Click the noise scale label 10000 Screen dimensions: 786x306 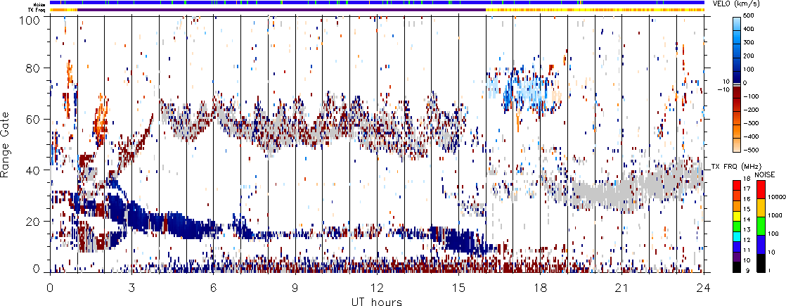[776, 197]
